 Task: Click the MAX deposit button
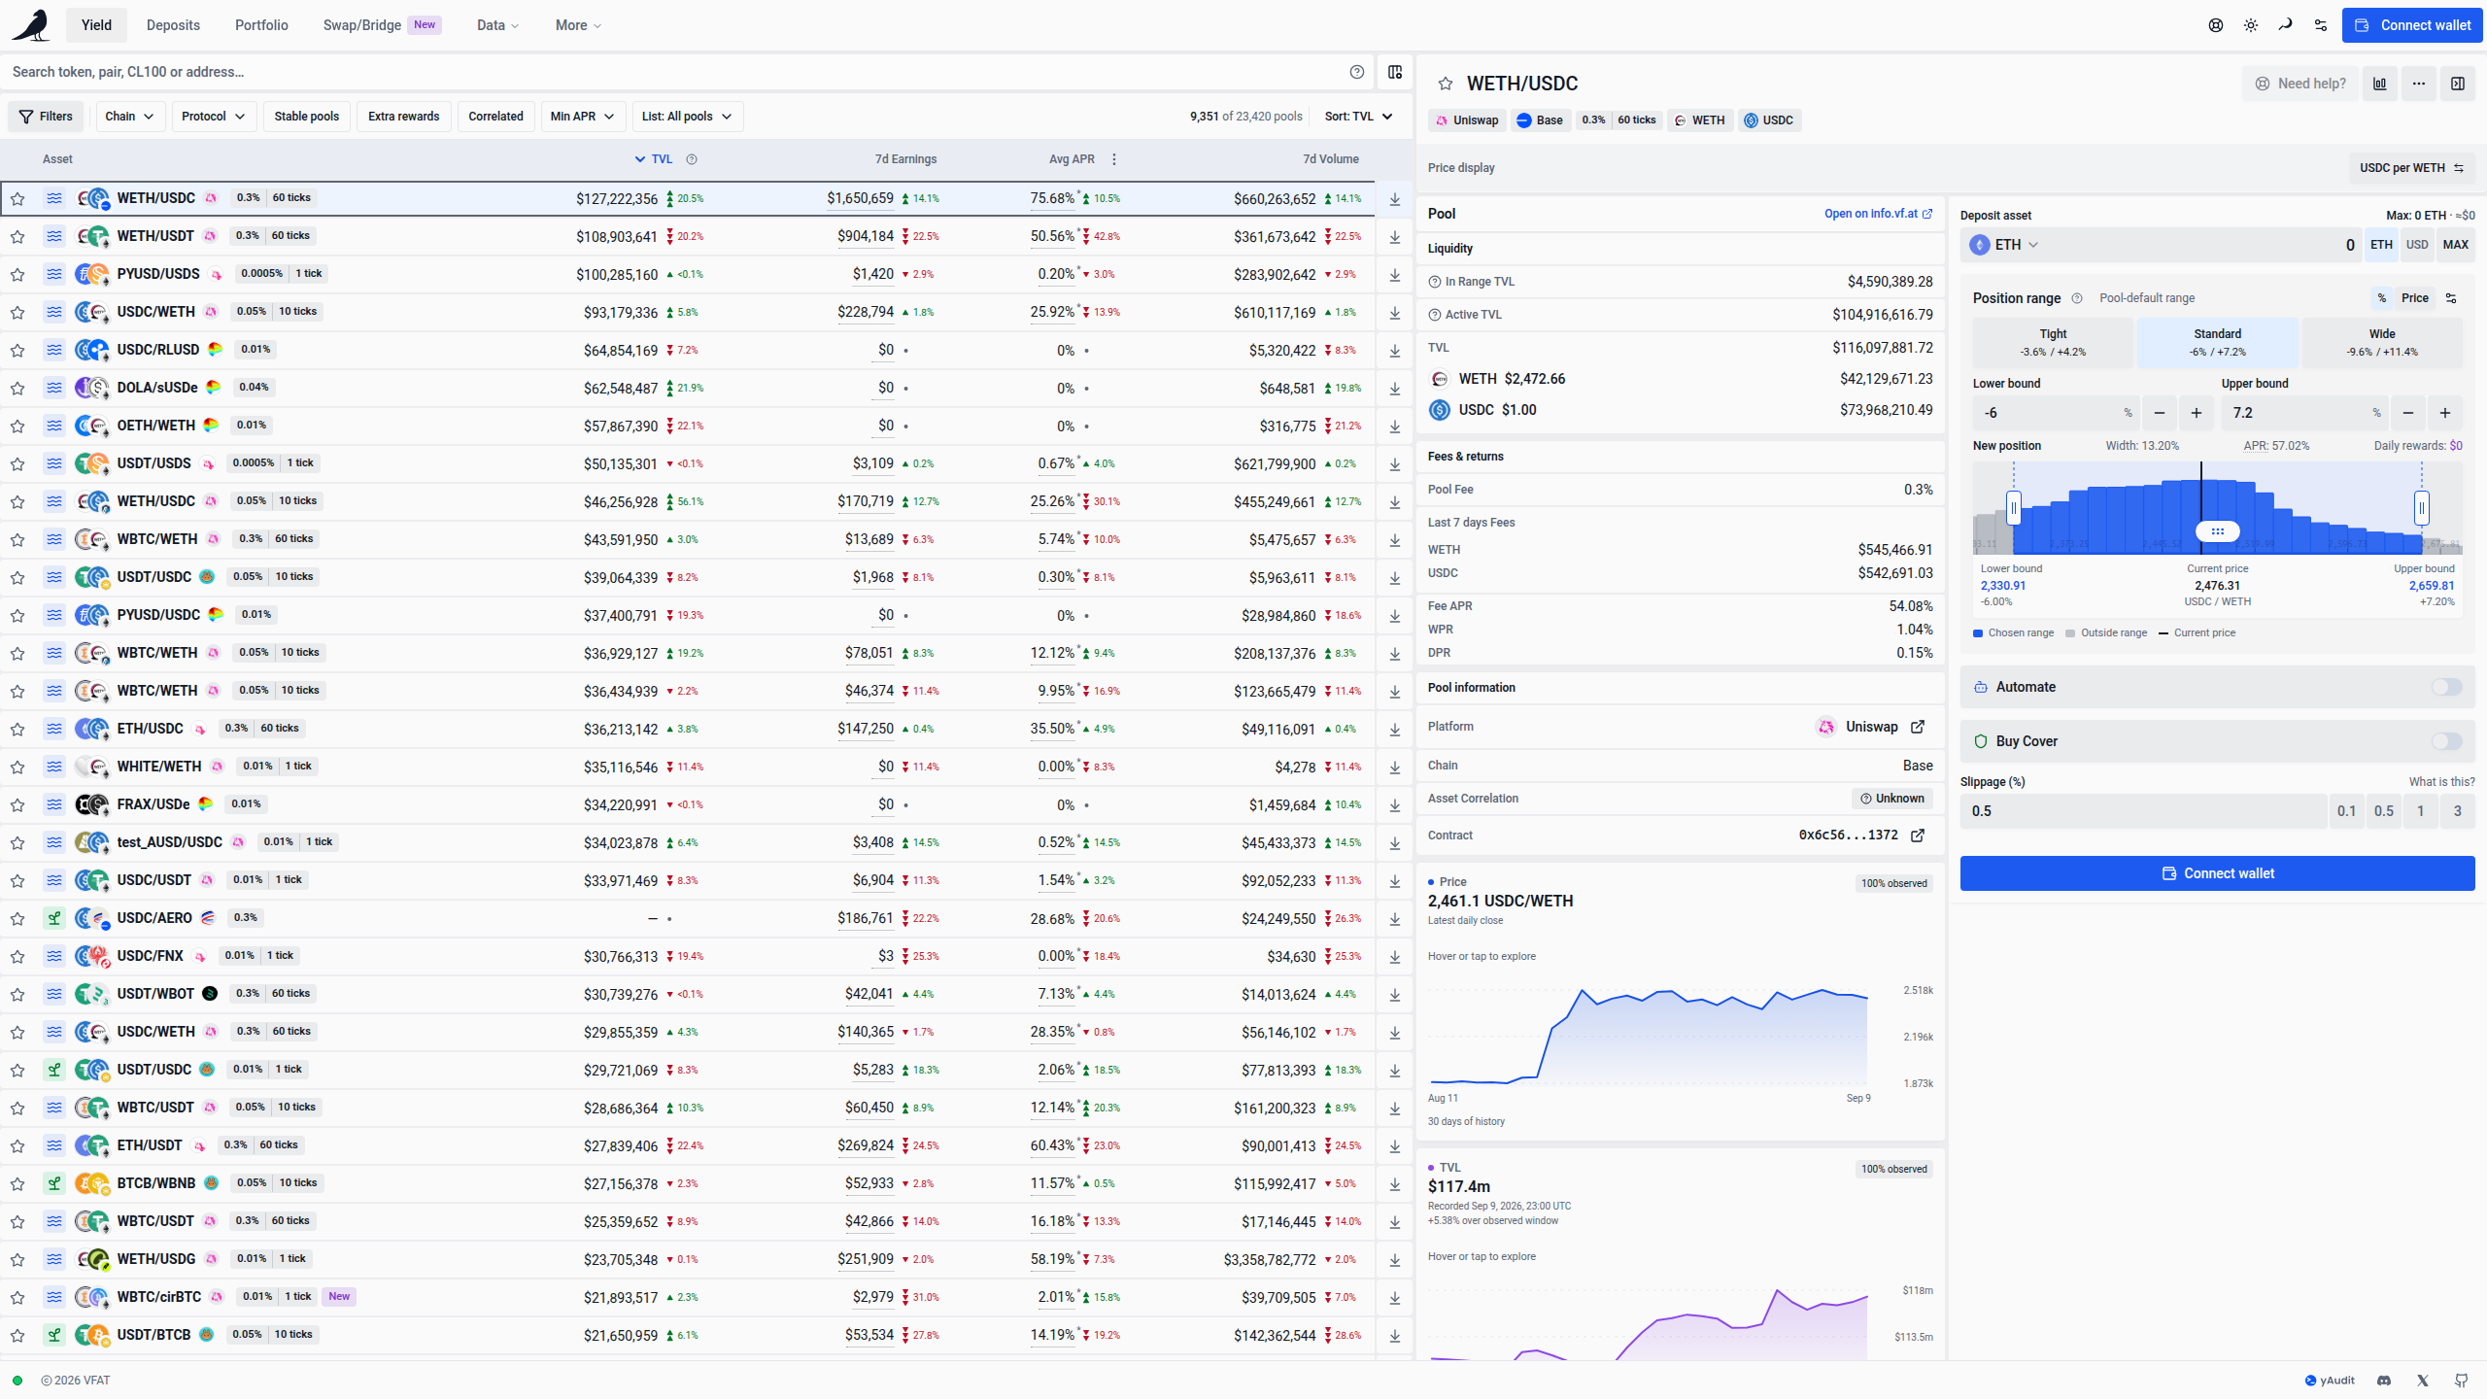2455,245
